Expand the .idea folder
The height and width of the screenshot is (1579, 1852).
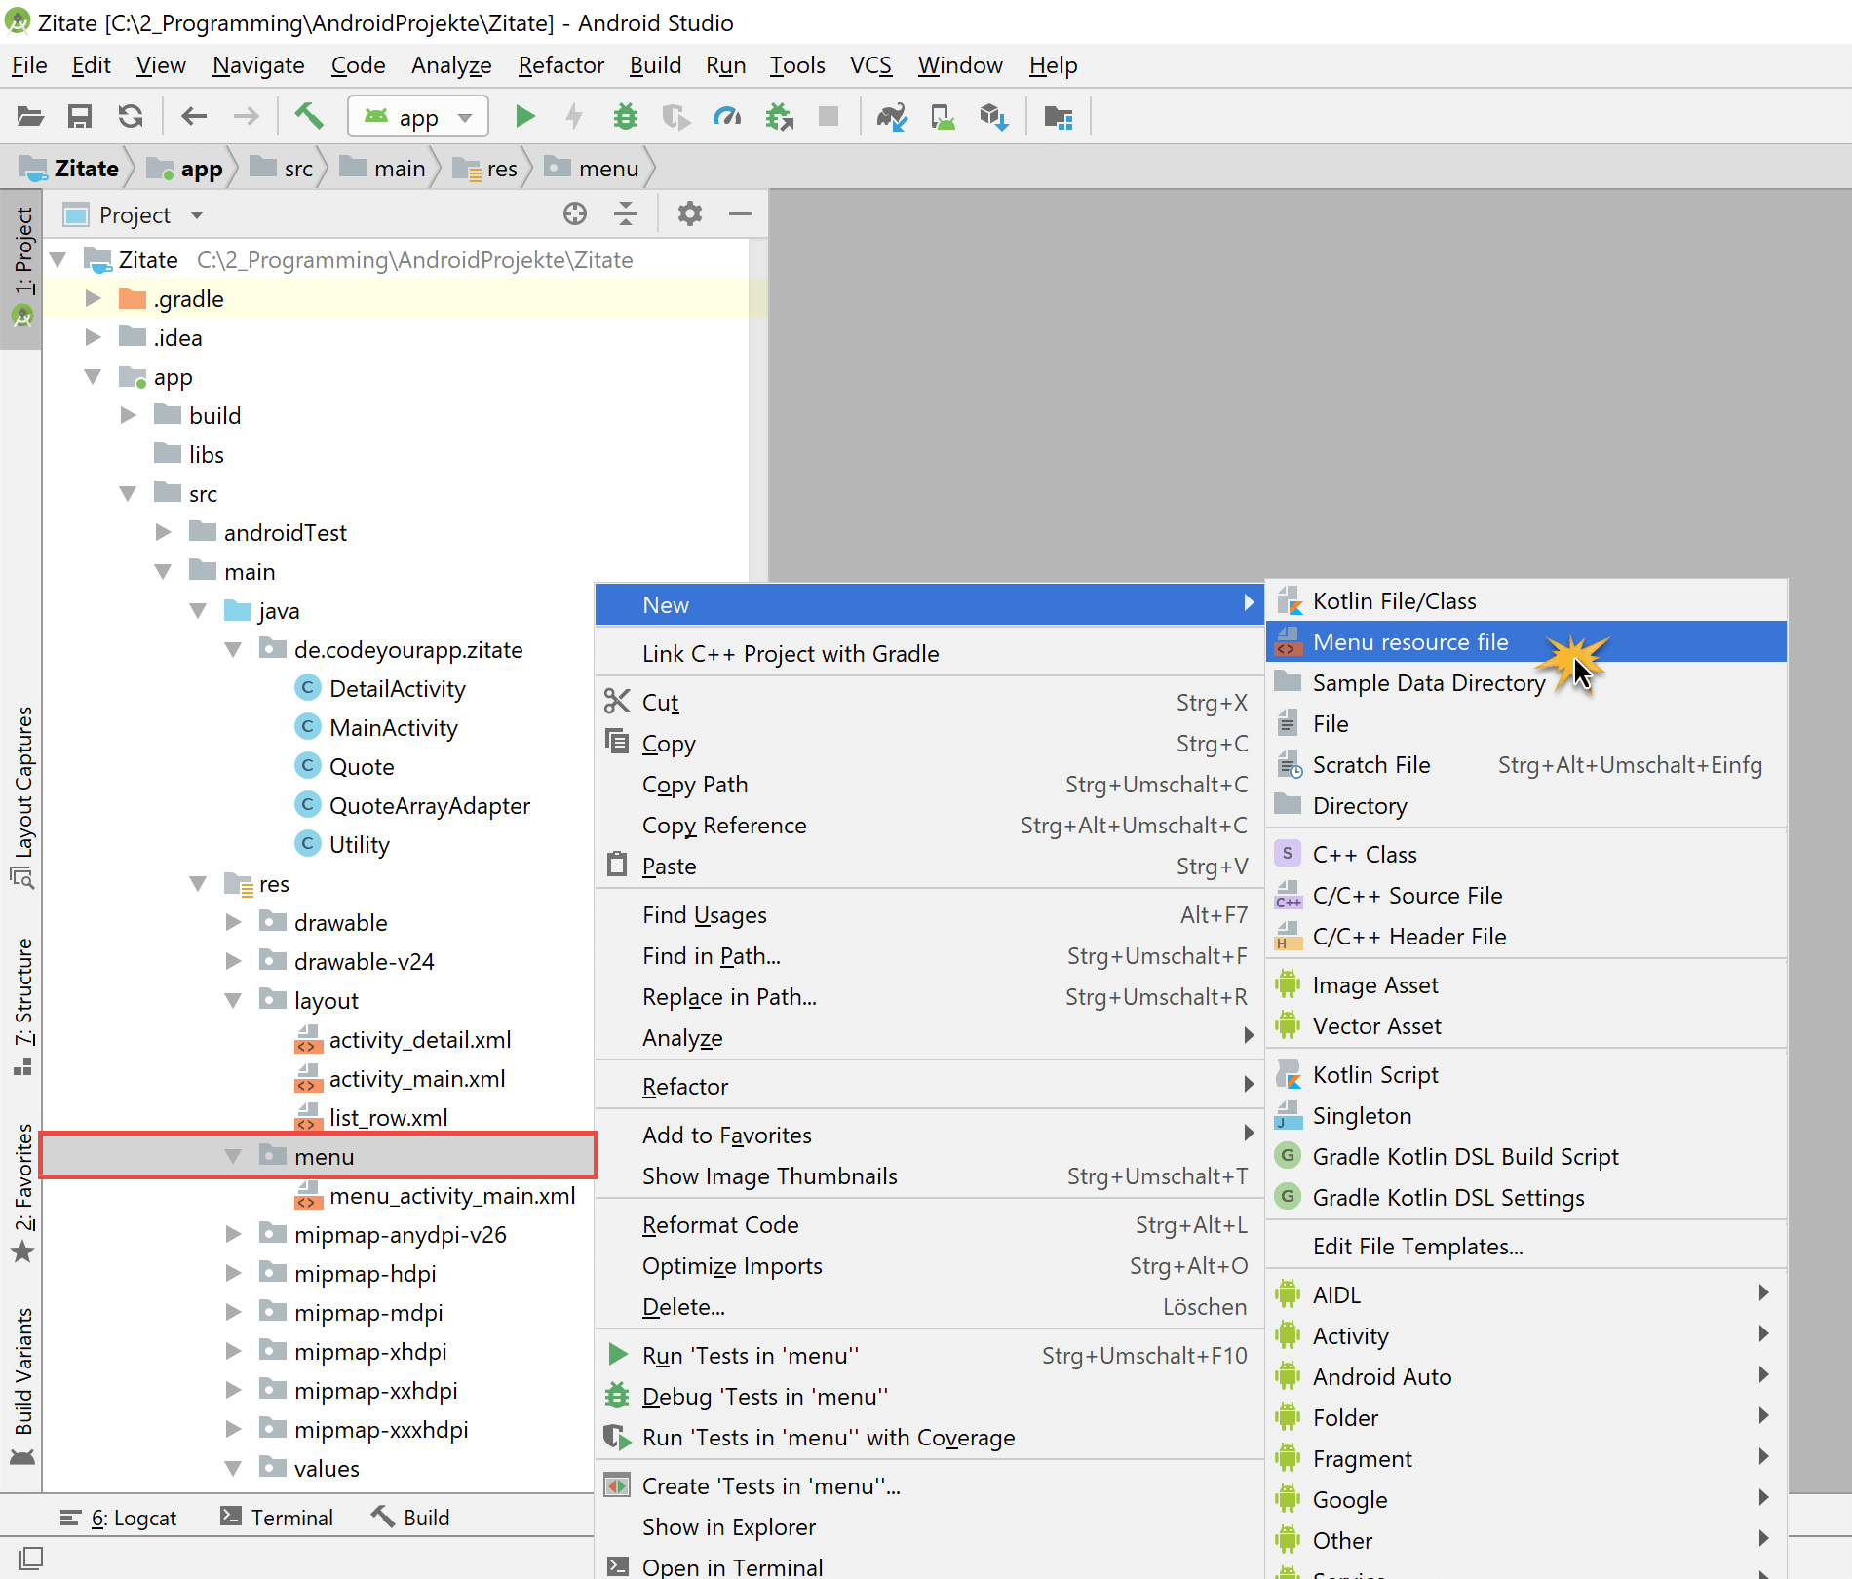pyautogui.click(x=94, y=337)
